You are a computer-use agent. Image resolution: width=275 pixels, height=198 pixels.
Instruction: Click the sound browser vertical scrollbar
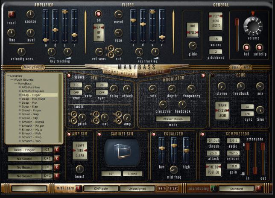click(60, 108)
